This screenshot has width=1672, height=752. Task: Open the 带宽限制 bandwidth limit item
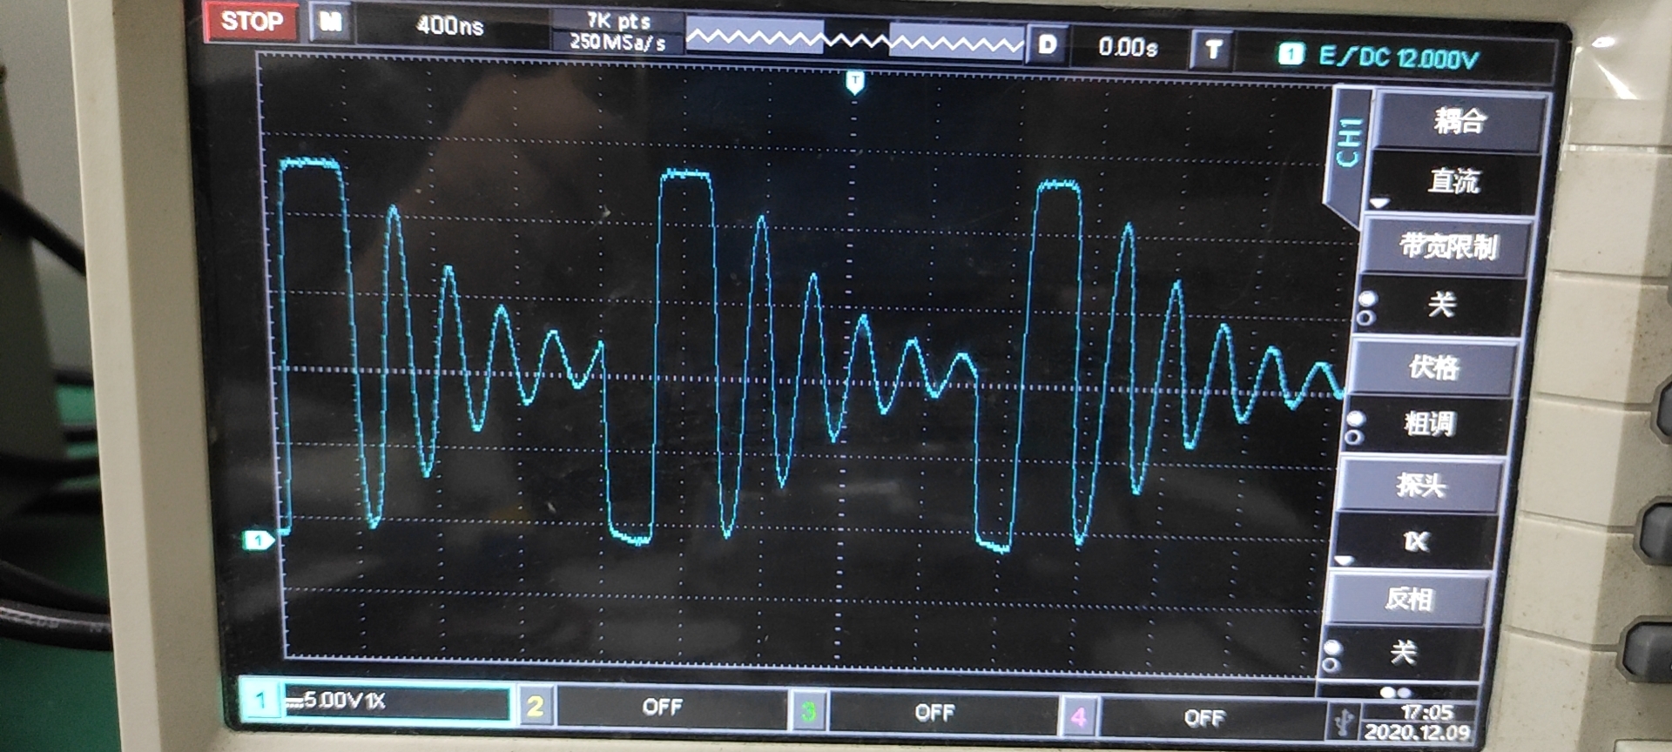pos(1448,246)
